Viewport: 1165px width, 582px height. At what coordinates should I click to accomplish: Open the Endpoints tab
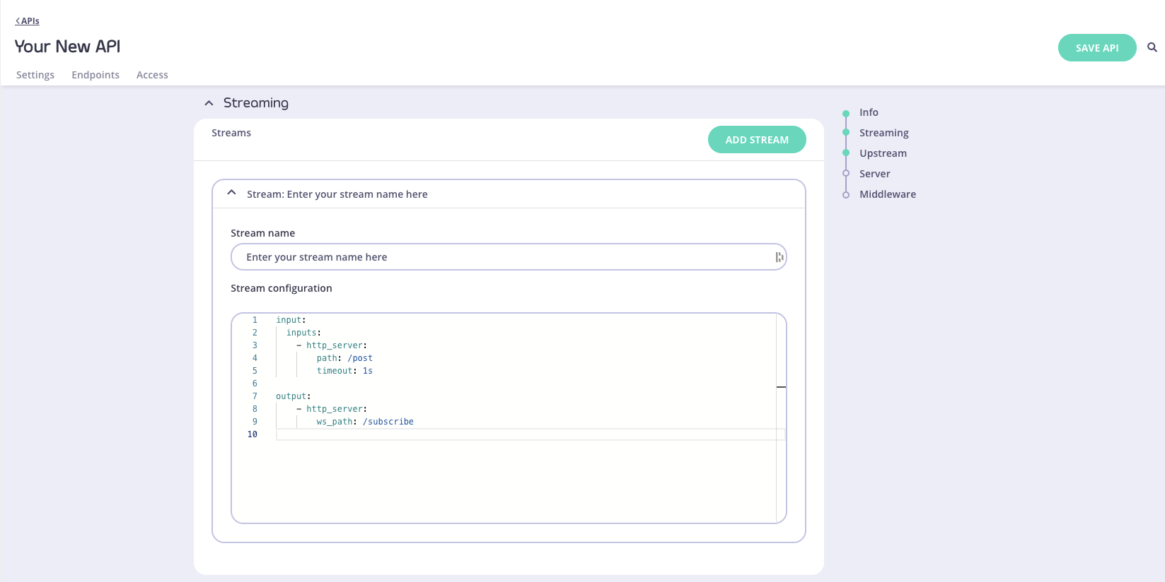pyautogui.click(x=95, y=75)
